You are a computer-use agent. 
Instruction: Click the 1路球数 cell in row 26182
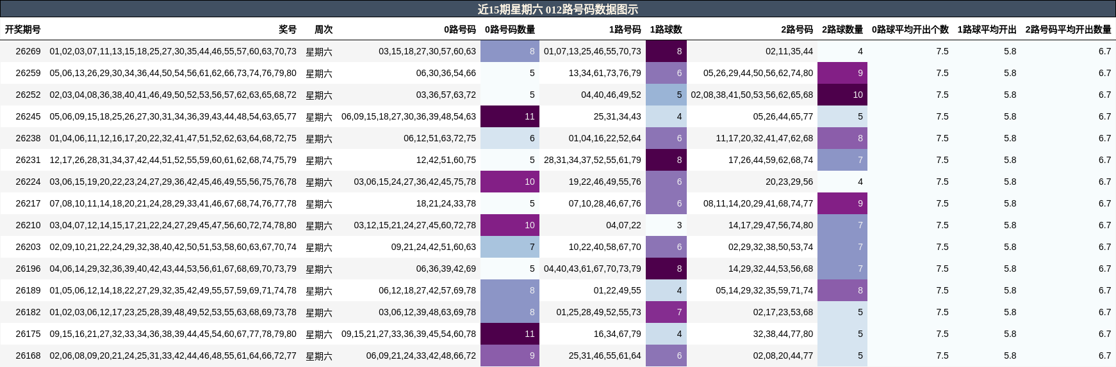pos(666,312)
